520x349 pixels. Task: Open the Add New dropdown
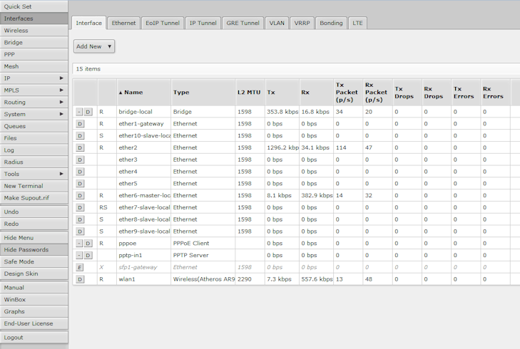click(x=94, y=46)
